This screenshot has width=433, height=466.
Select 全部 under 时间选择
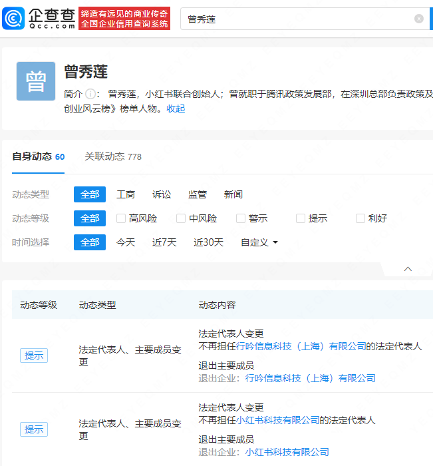click(x=90, y=242)
